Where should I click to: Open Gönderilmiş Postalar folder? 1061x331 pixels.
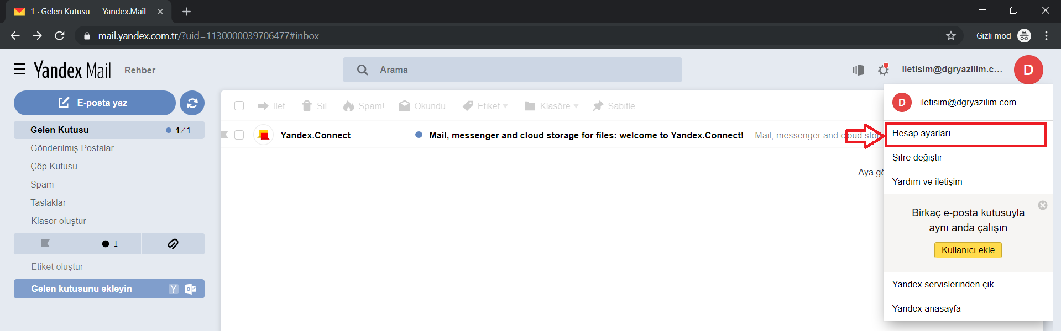pyautogui.click(x=72, y=148)
